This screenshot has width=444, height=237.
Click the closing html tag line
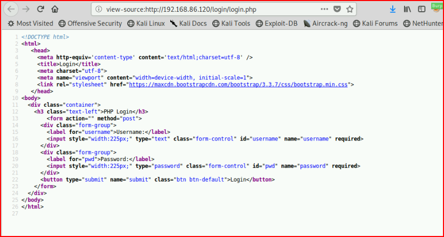click(x=33, y=207)
